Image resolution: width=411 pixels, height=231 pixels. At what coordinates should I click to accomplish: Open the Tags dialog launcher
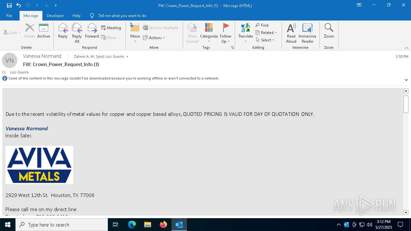point(232,47)
